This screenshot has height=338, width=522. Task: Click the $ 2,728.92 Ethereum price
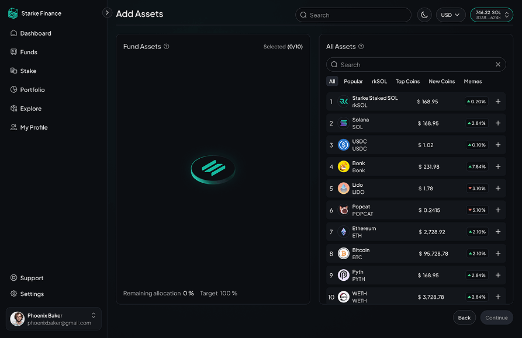pos(432,232)
